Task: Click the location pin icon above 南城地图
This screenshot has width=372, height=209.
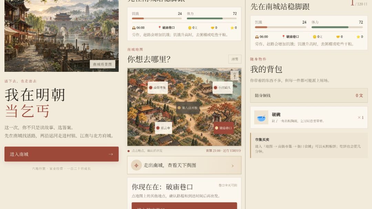Action: coord(159,28)
